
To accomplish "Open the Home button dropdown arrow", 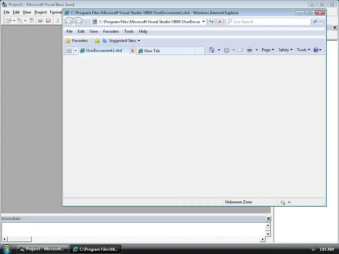I will pyautogui.click(x=219, y=50).
